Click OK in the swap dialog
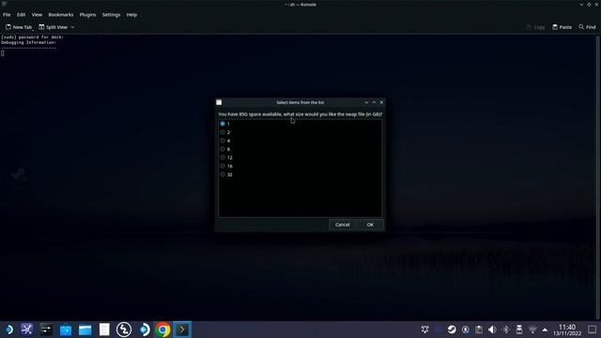This screenshot has height=338, width=601. point(370,224)
